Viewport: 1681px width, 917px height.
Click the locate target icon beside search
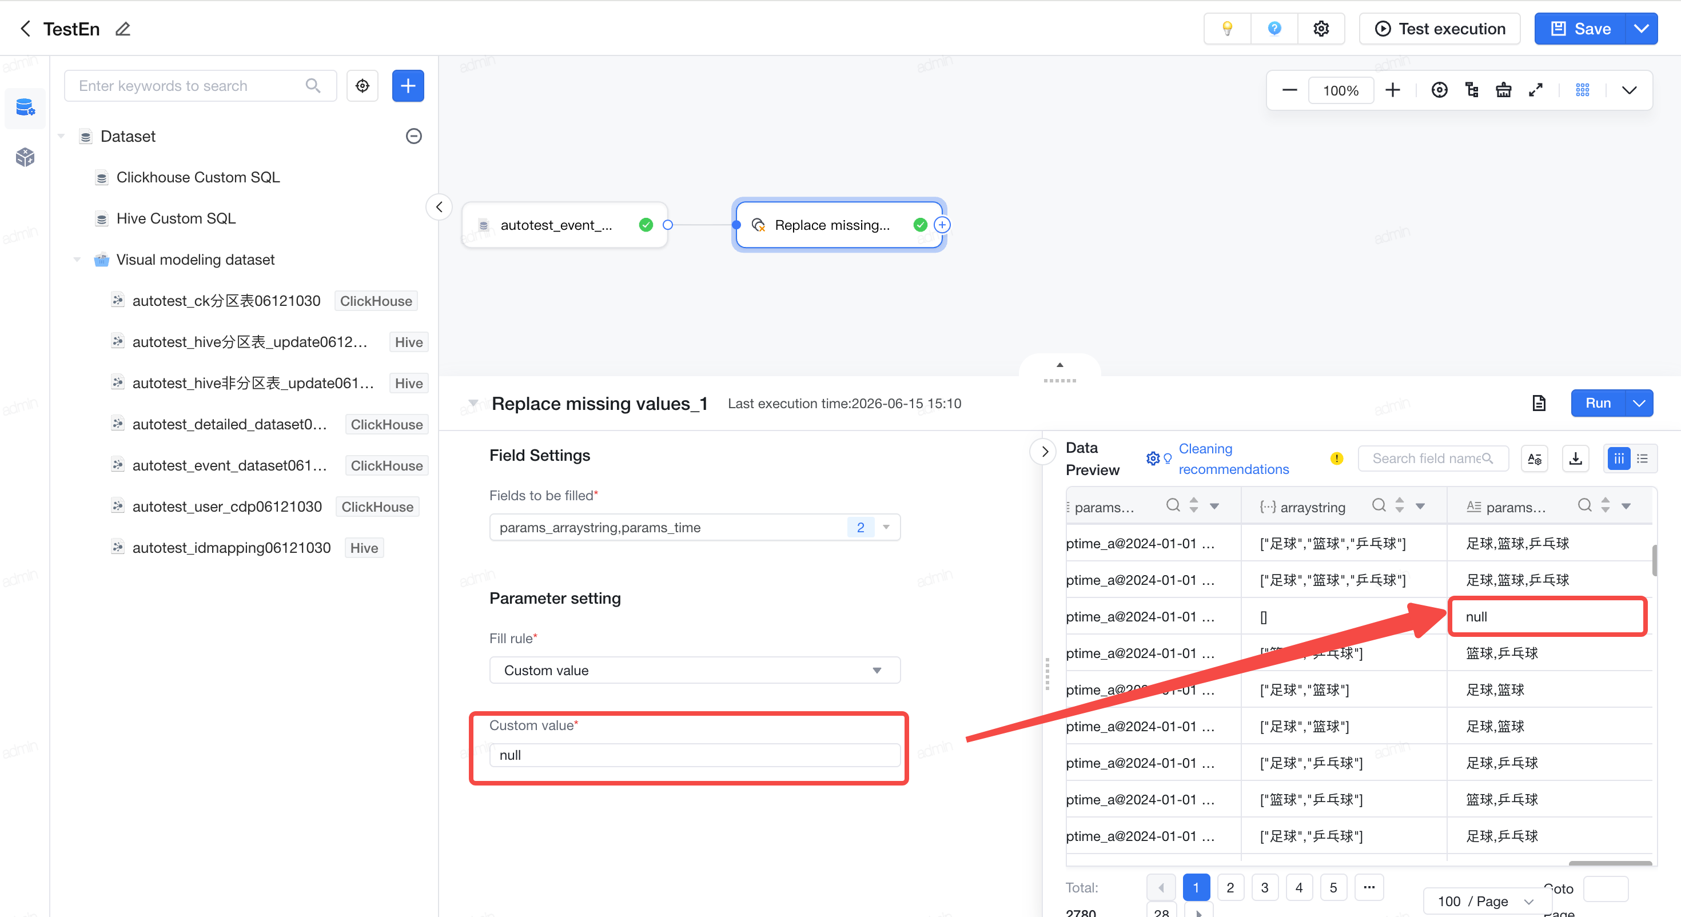362,86
